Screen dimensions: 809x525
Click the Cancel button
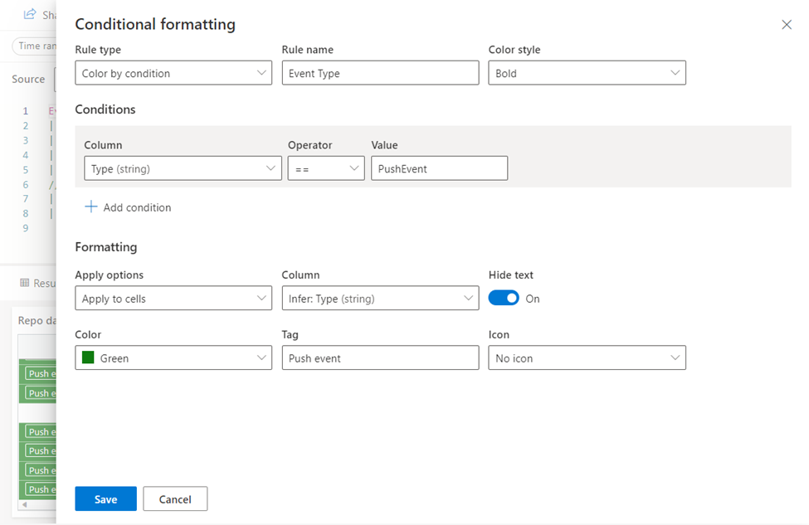175,499
